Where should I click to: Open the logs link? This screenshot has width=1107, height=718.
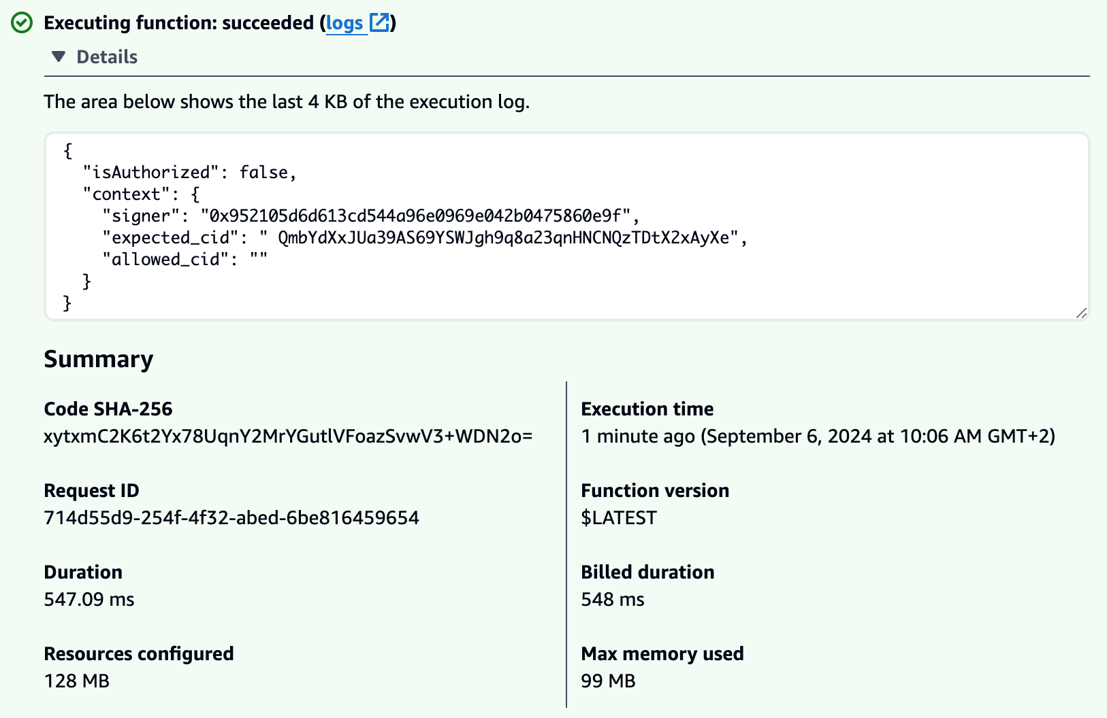[x=345, y=22]
